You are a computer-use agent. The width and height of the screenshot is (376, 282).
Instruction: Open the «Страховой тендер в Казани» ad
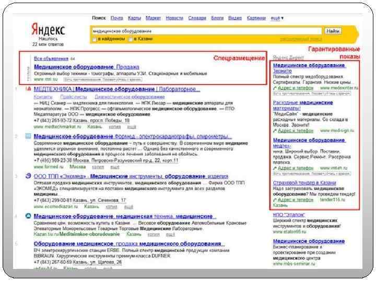point(304,183)
